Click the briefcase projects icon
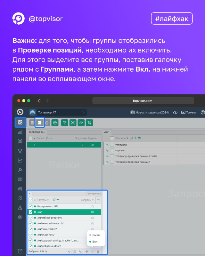This screenshot has width=205, height=256. [33, 112]
